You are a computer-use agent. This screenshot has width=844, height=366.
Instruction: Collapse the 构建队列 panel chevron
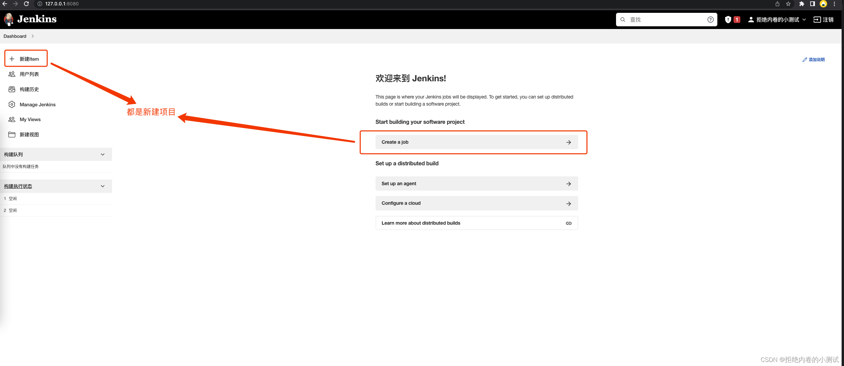[x=103, y=154]
